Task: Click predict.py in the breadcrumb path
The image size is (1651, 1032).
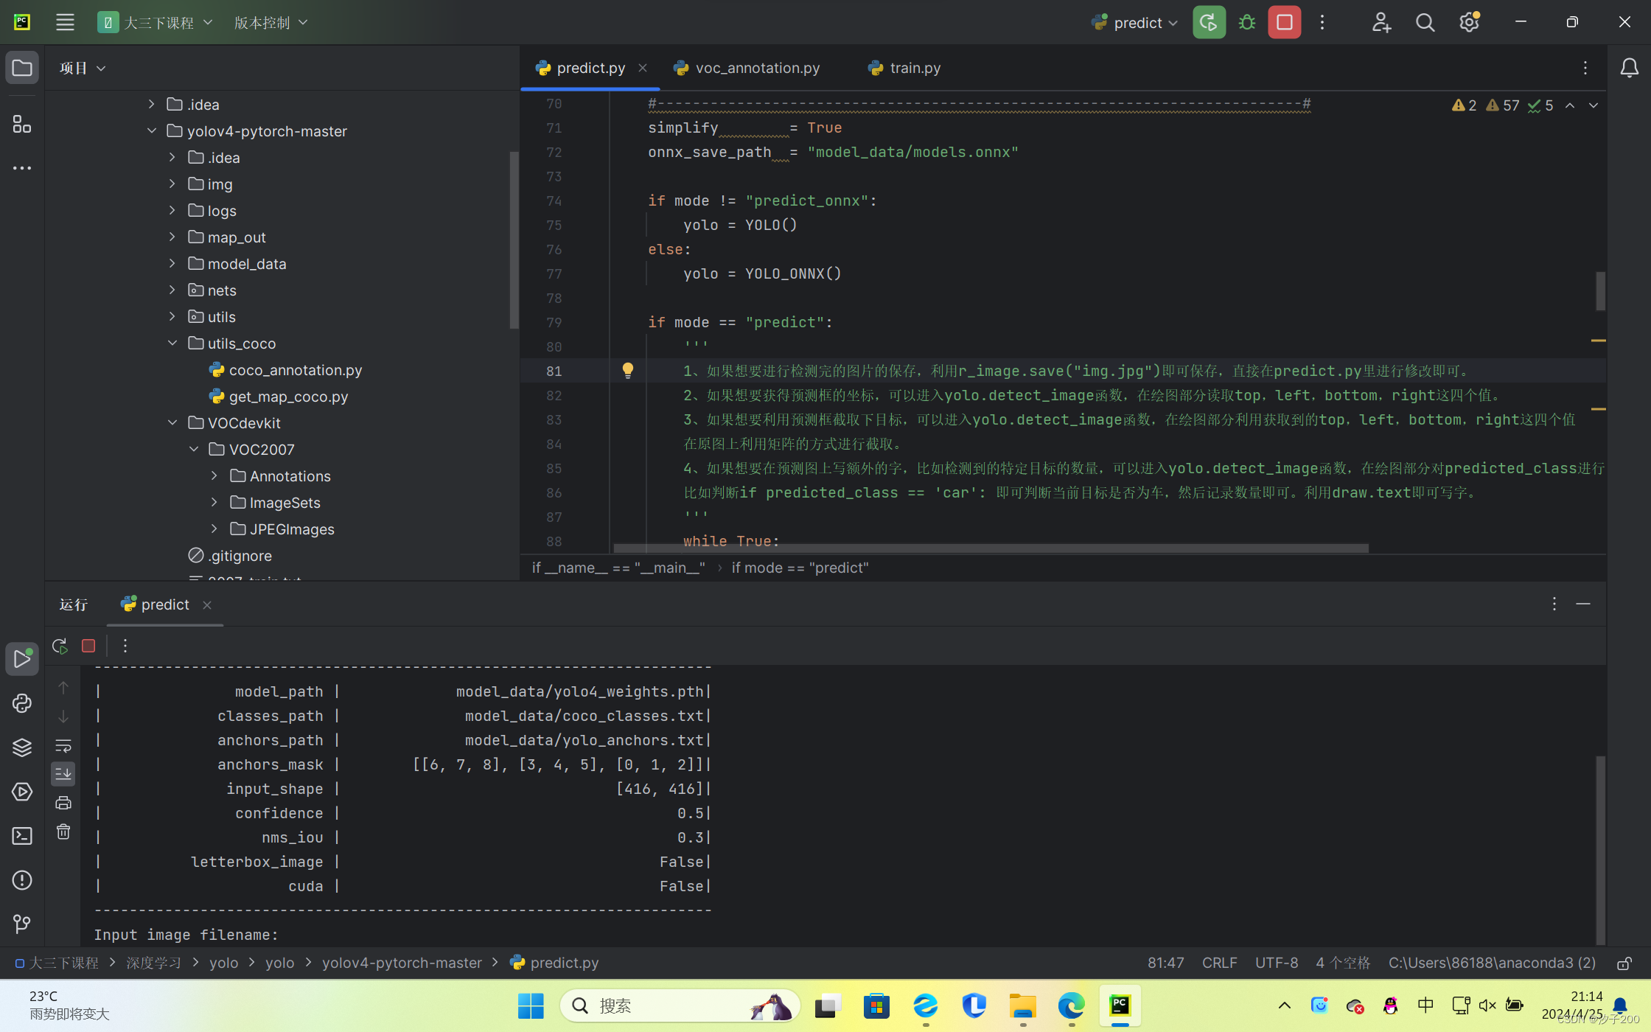Action: click(x=564, y=963)
